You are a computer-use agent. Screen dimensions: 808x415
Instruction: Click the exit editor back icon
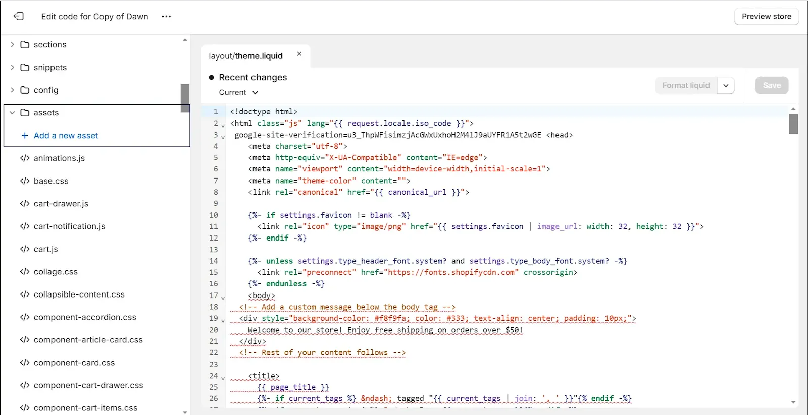pyautogui.click(x=19, y=16)
